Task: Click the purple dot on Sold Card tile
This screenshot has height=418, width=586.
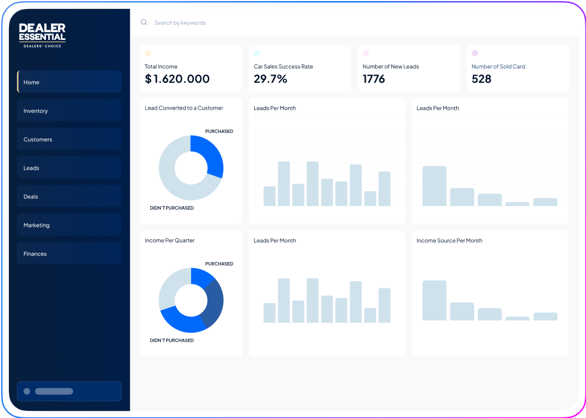Action: [475, 53]
